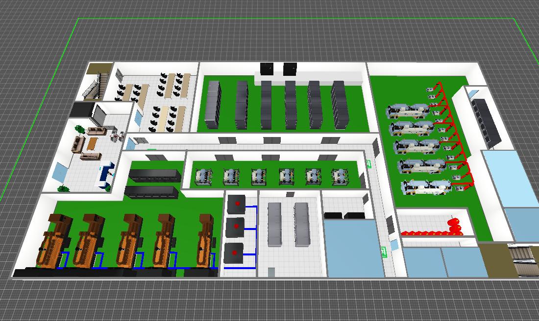Screen dimensions: 539x321
Task: Click the blue reception desk in the lobby
Action: (106, 174)
